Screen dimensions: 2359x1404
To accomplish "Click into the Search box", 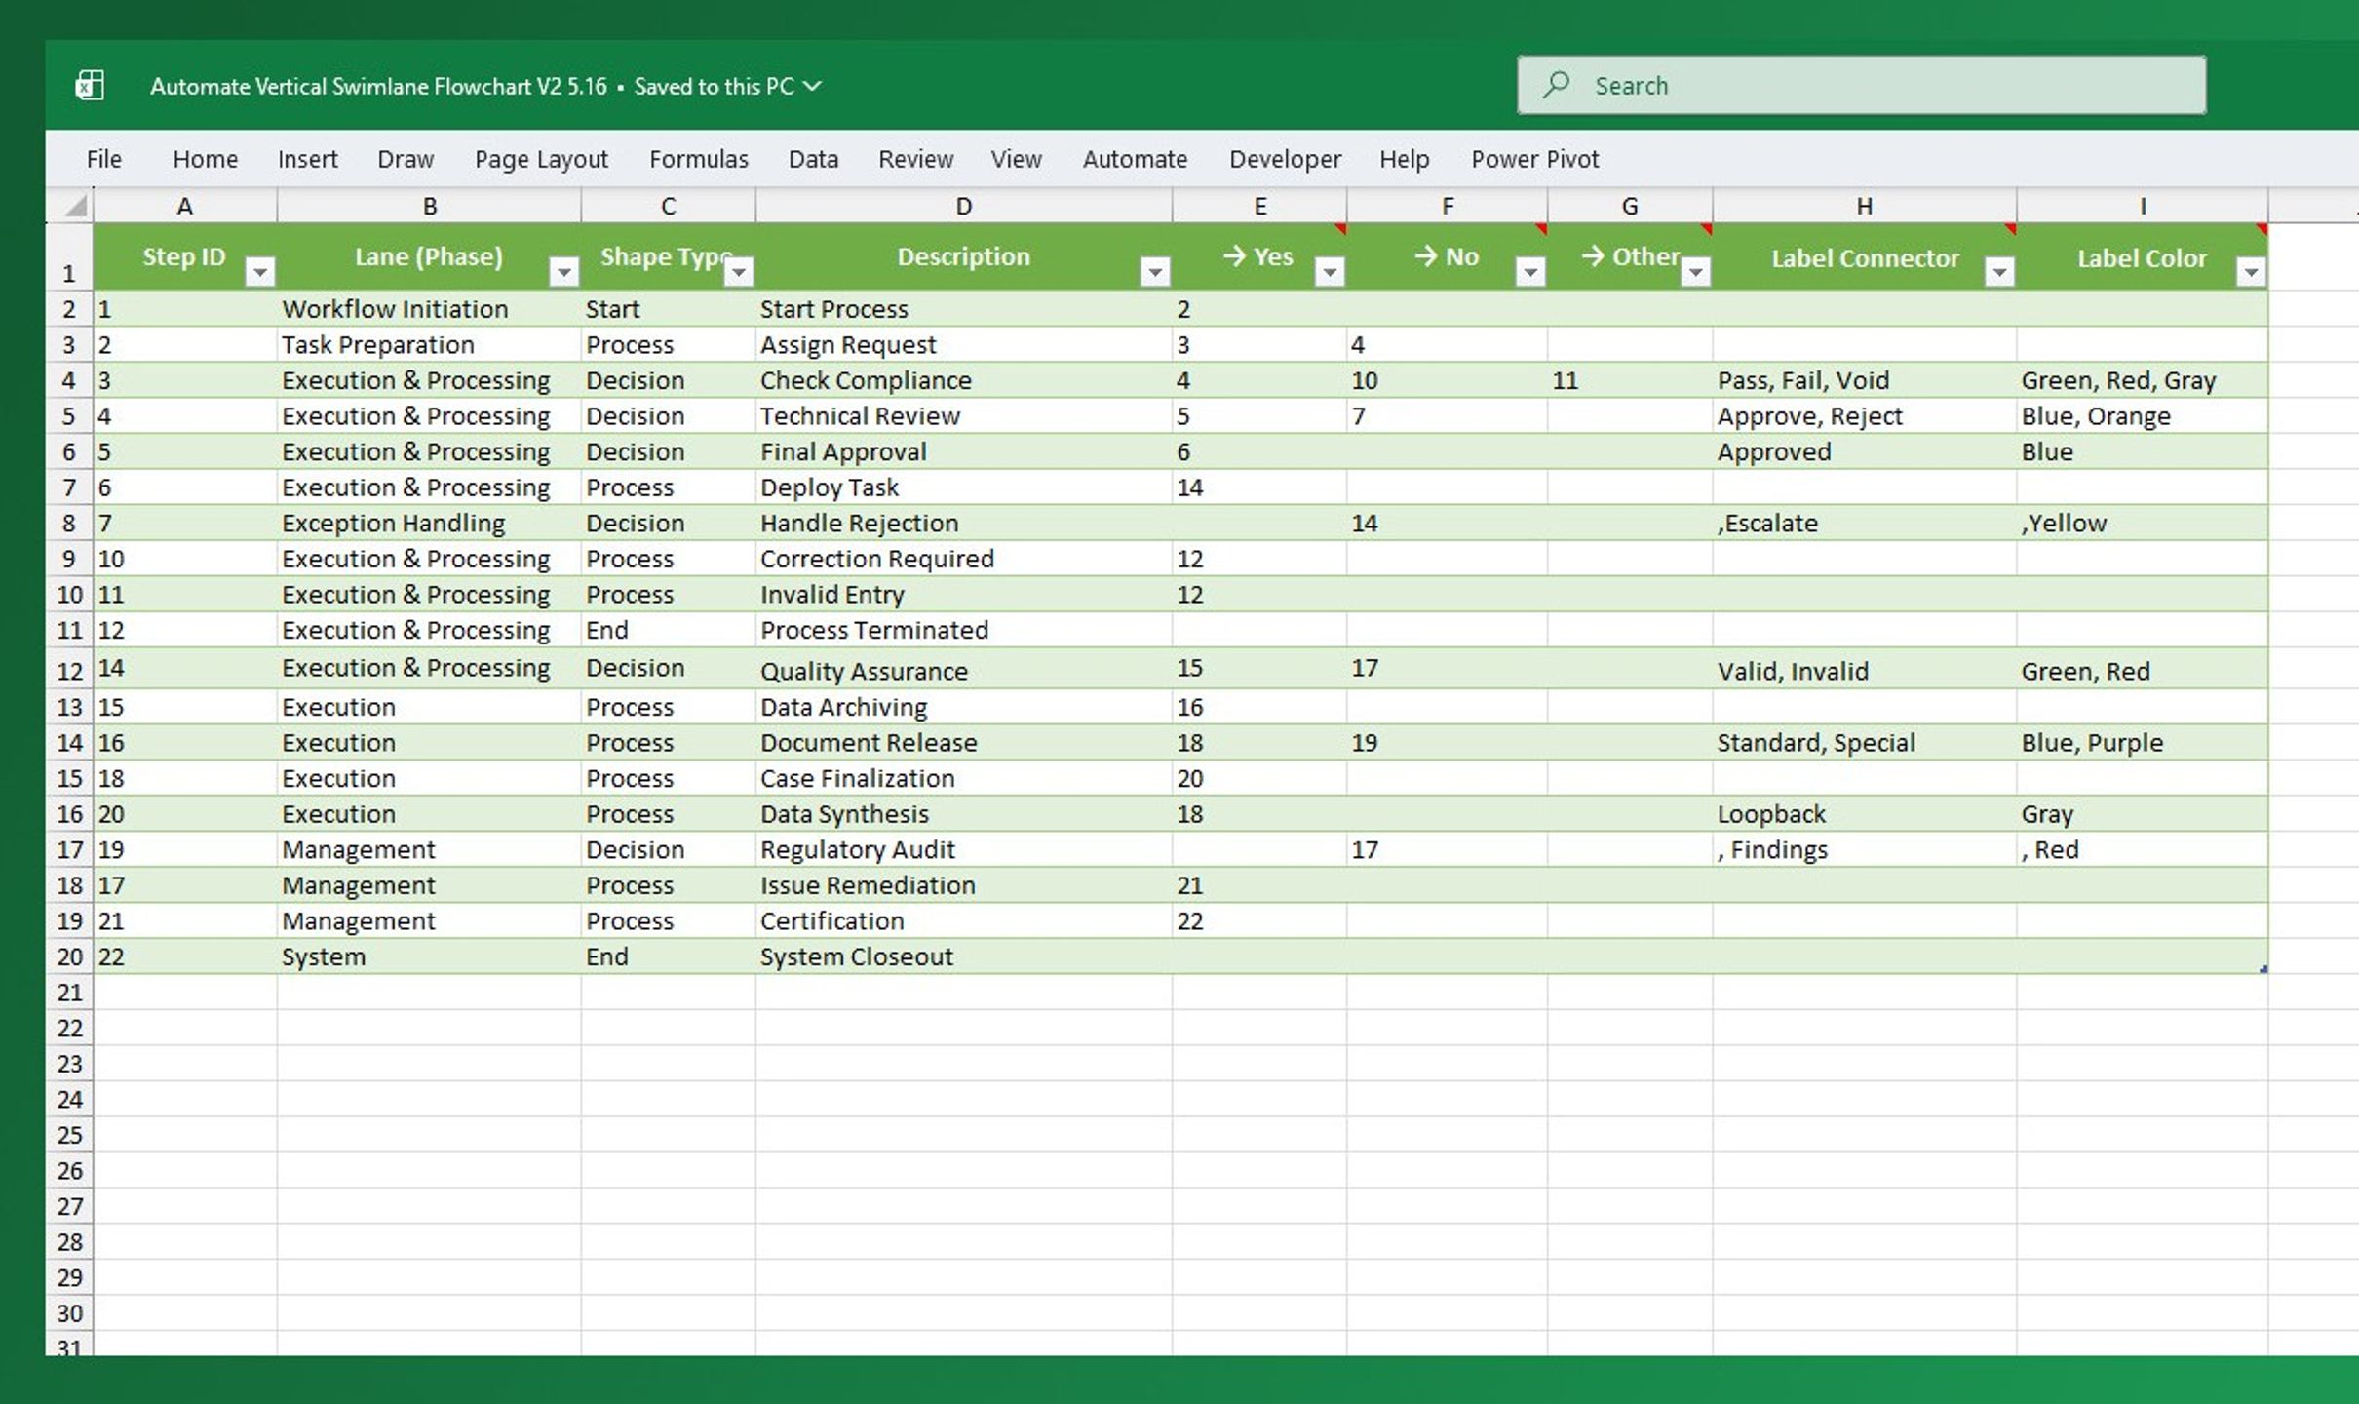I will 1862,85.
